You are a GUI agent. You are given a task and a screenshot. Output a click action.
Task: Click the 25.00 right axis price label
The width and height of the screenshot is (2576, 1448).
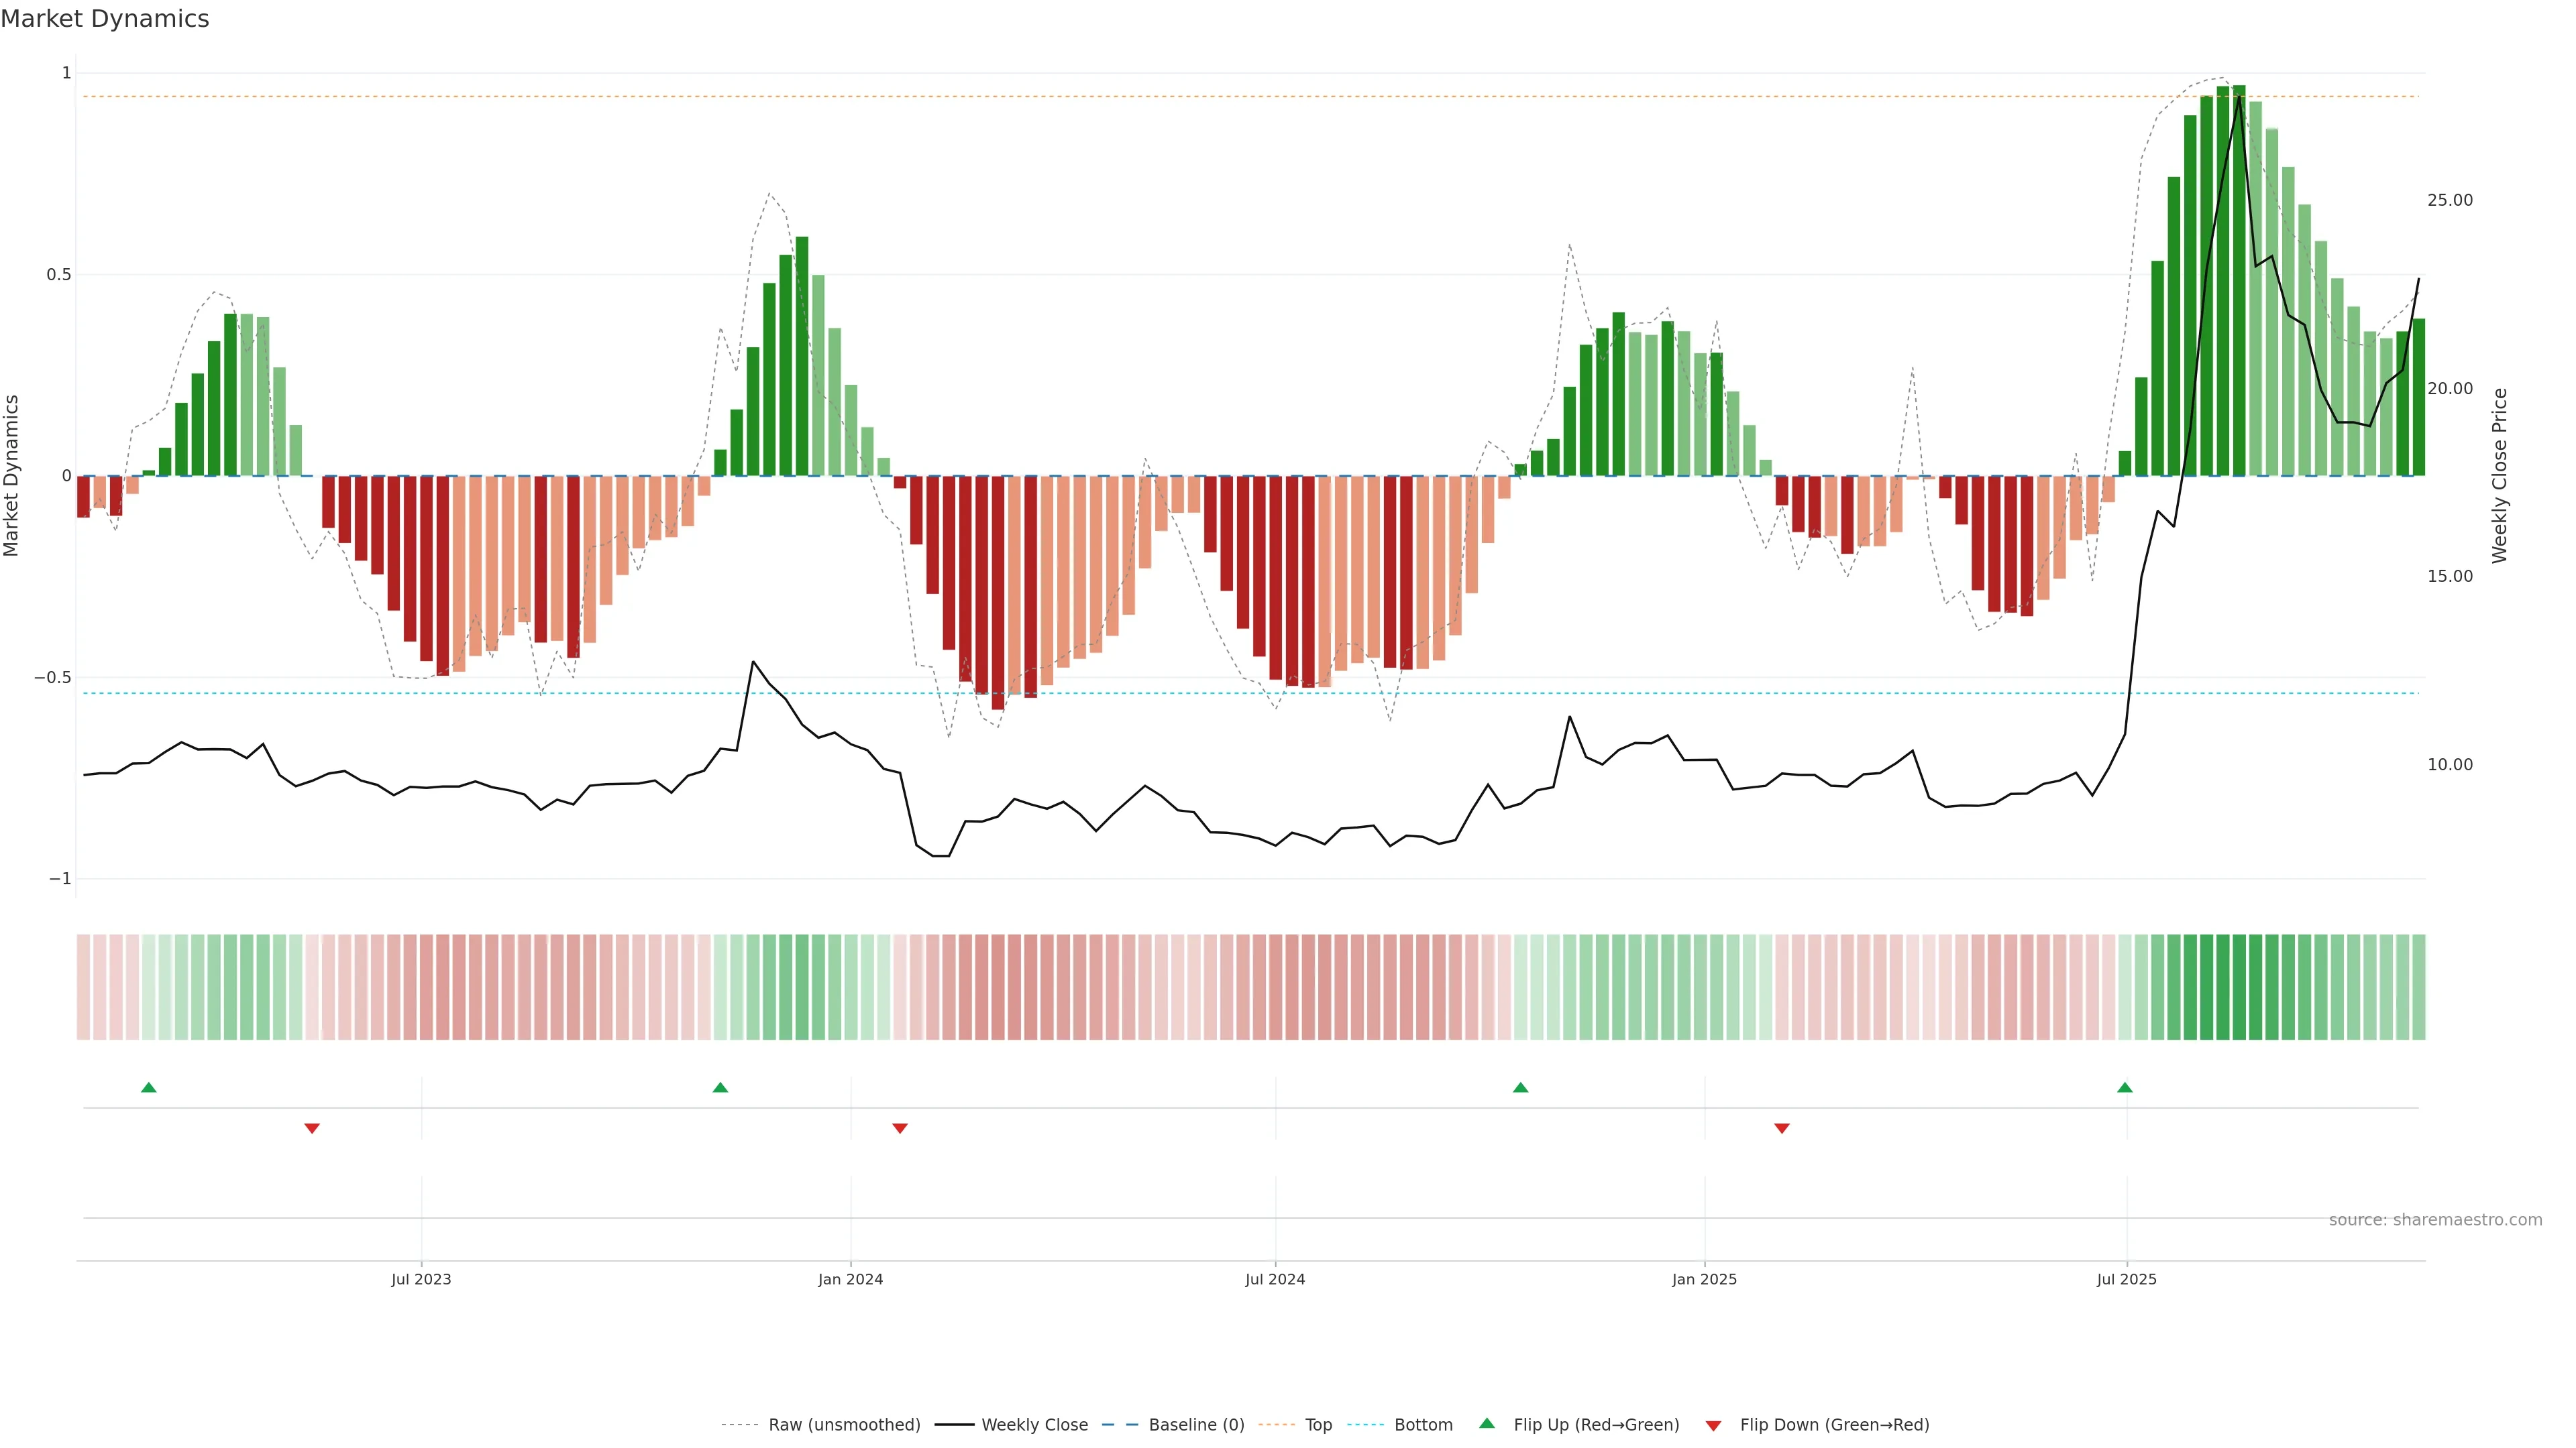tap(2449, 200)
